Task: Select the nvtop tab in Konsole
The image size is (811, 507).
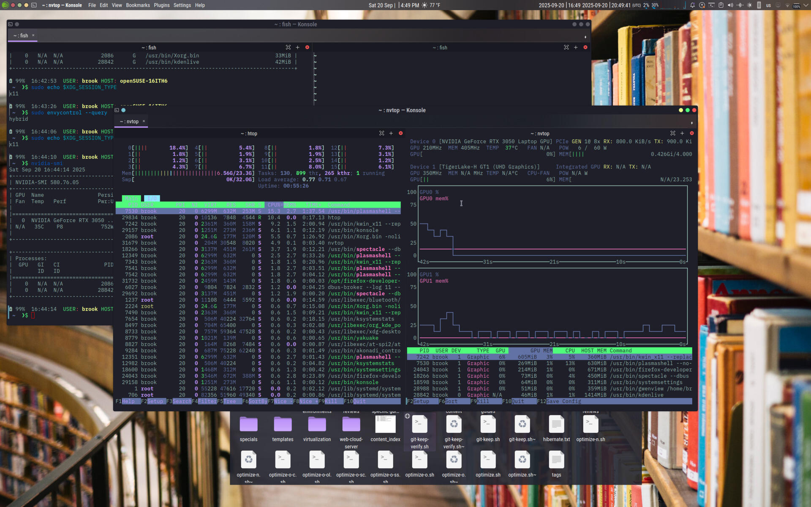Action: [x=129, y=122]
